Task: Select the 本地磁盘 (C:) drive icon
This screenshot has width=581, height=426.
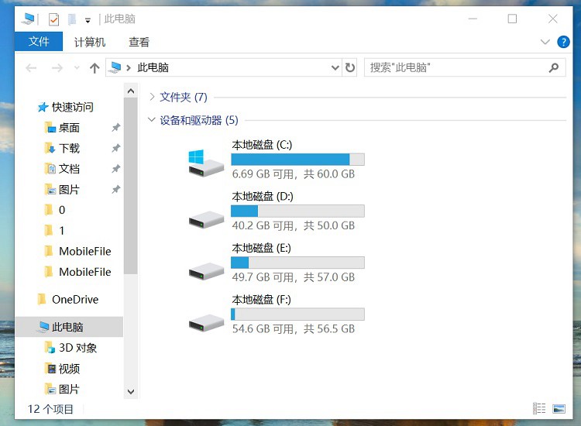Action: [206, 163]
